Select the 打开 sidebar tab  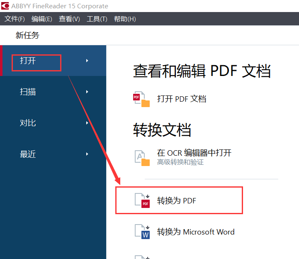(53, 61)
